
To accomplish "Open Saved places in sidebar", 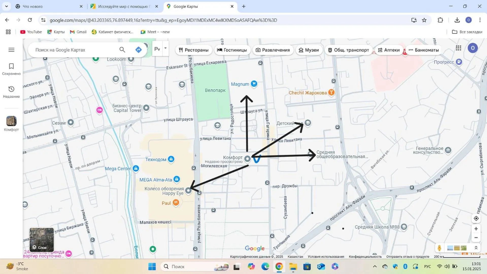I will point(11,69).
